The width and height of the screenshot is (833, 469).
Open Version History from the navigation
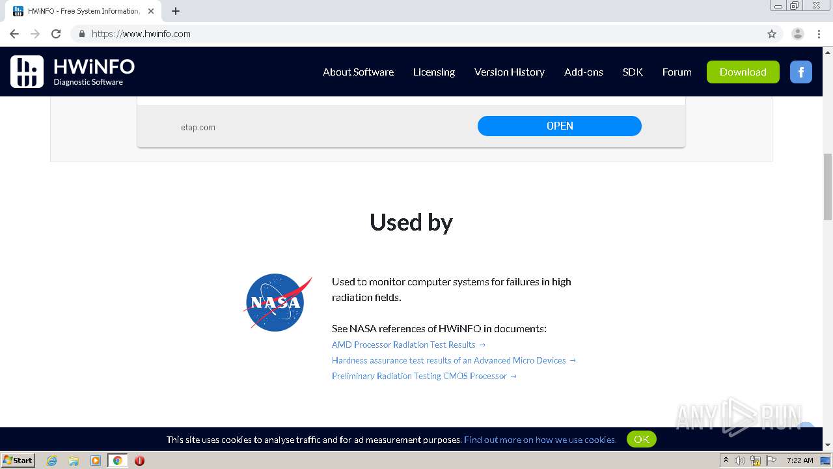pos(510,72)
